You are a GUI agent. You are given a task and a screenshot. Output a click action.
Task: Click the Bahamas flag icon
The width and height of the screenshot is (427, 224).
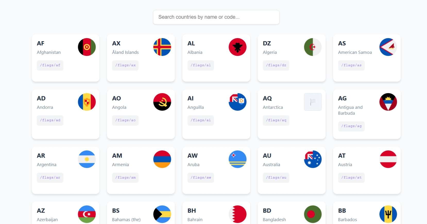(162, 214)
